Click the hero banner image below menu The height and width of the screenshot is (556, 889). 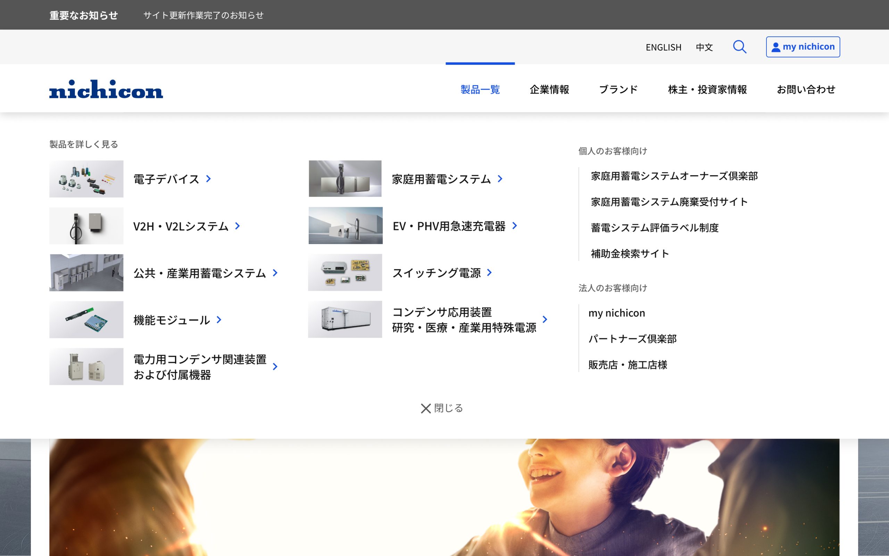coord(444,497)
